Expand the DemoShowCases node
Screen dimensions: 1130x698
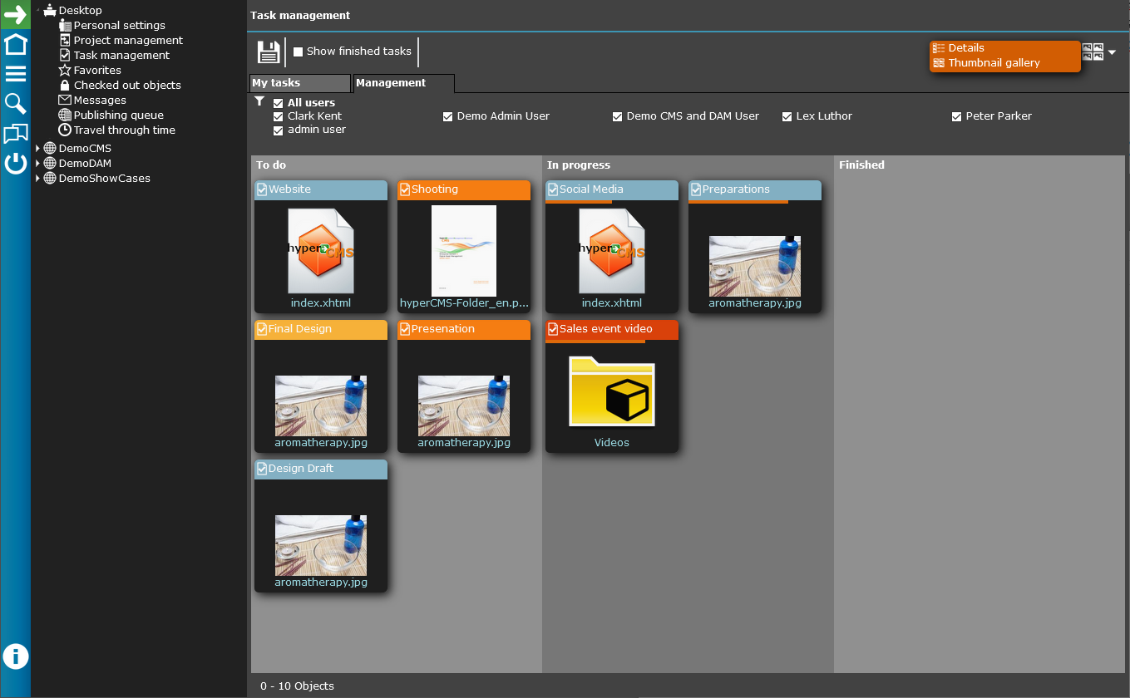pos(36,178)
